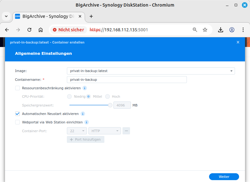Open the Container-Port number dropdown

(77, 131)
